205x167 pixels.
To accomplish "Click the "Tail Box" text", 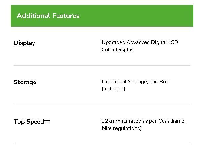I will [x=159, y=82].
